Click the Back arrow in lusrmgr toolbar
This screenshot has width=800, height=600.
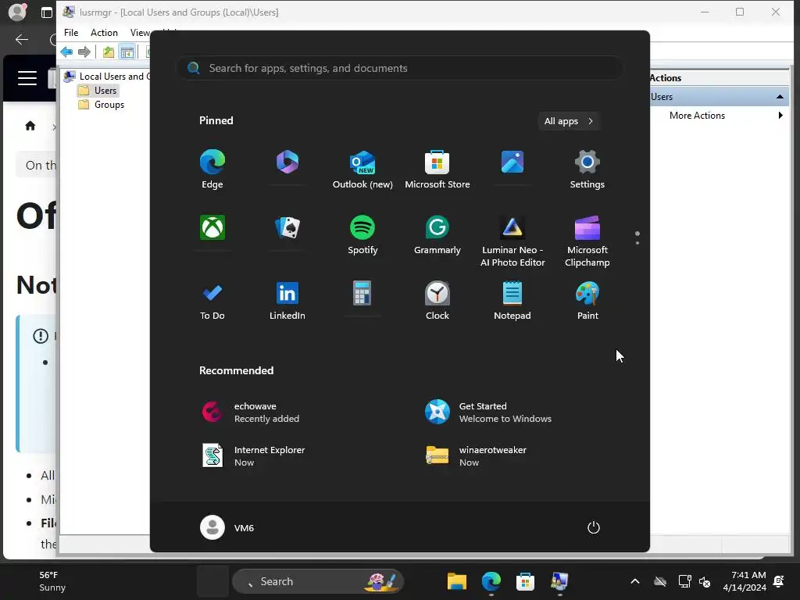(x=67, y=52)
